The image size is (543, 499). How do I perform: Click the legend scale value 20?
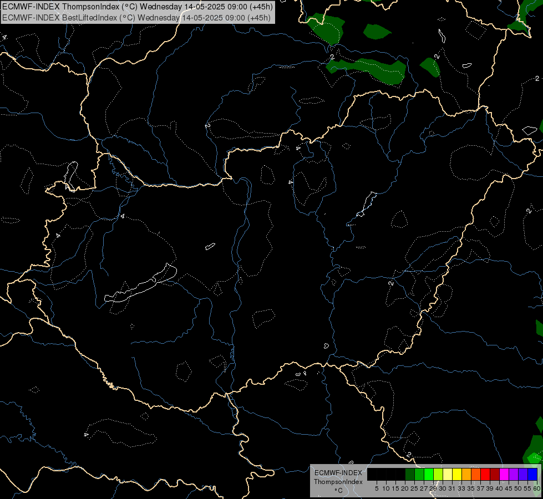[x=405, y=488]
